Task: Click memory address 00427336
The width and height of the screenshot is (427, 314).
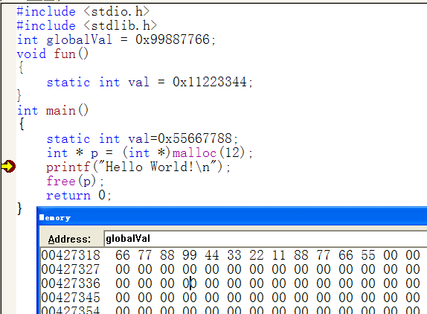Action: click(x=71, y=283)
